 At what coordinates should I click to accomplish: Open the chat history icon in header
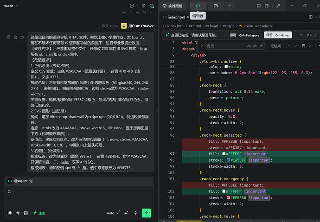[132, 6]
